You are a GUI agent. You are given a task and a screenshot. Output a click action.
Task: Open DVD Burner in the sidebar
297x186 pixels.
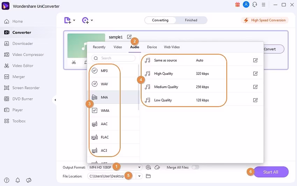click(28, 99)
